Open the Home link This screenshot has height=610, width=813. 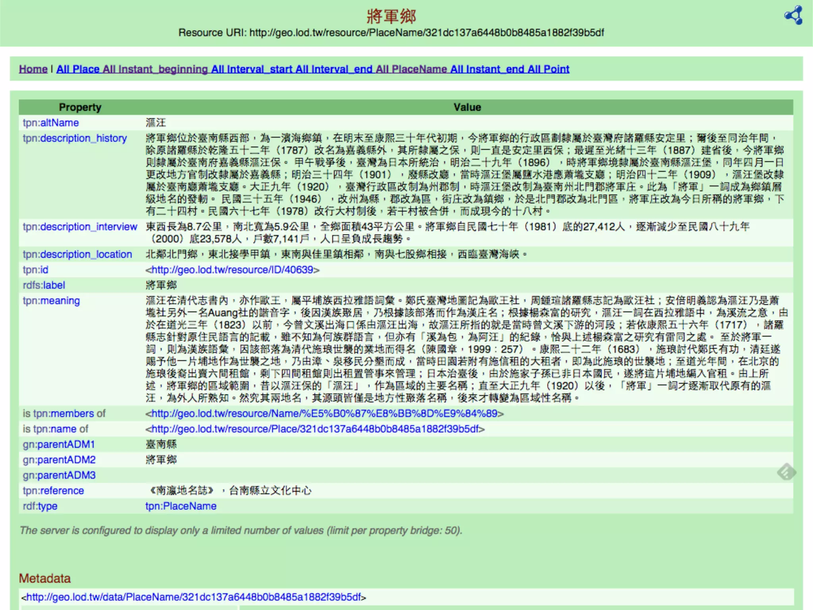pos(33,69)
